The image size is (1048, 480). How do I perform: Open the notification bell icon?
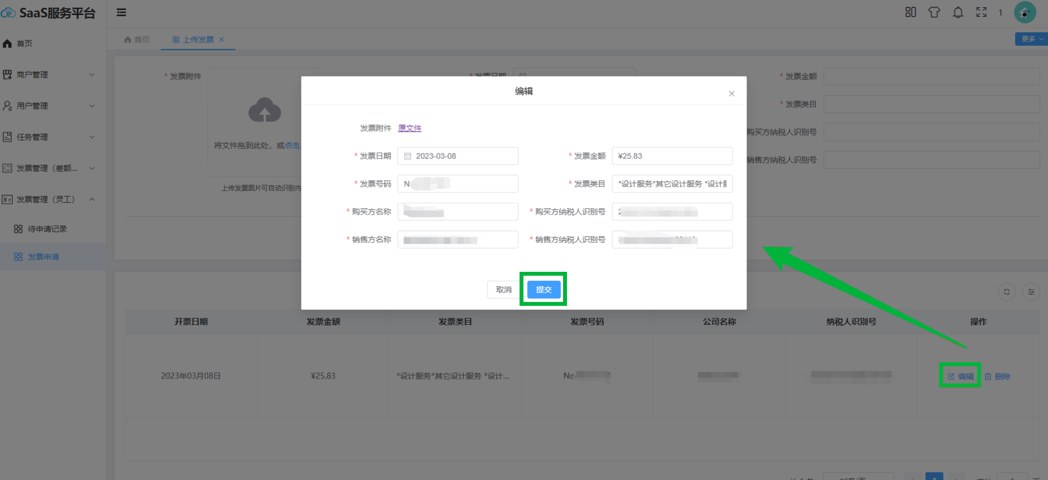click(x=958, y=12)
